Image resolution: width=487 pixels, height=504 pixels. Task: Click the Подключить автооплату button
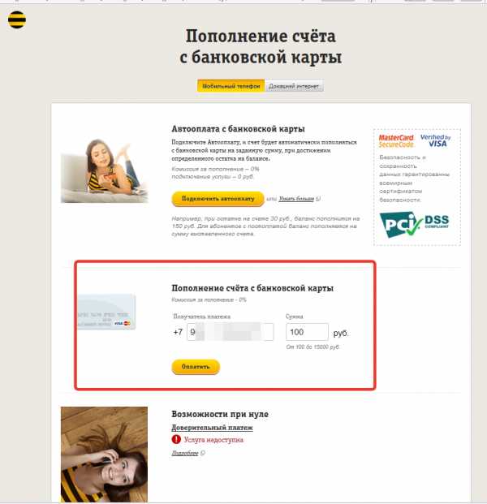coord(218,199)
